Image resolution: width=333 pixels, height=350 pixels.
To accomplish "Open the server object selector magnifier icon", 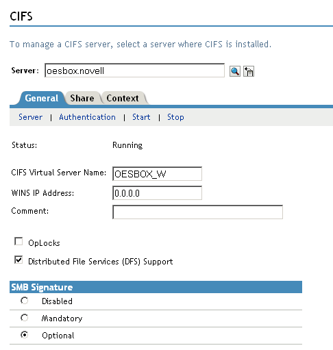I will tap(235, 71).
